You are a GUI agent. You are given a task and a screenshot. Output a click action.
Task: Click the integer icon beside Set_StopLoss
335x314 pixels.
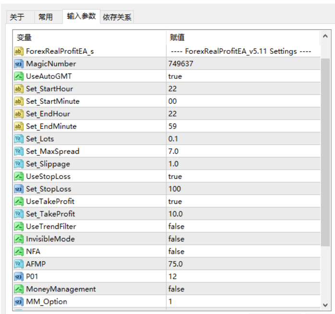(19, 189)
